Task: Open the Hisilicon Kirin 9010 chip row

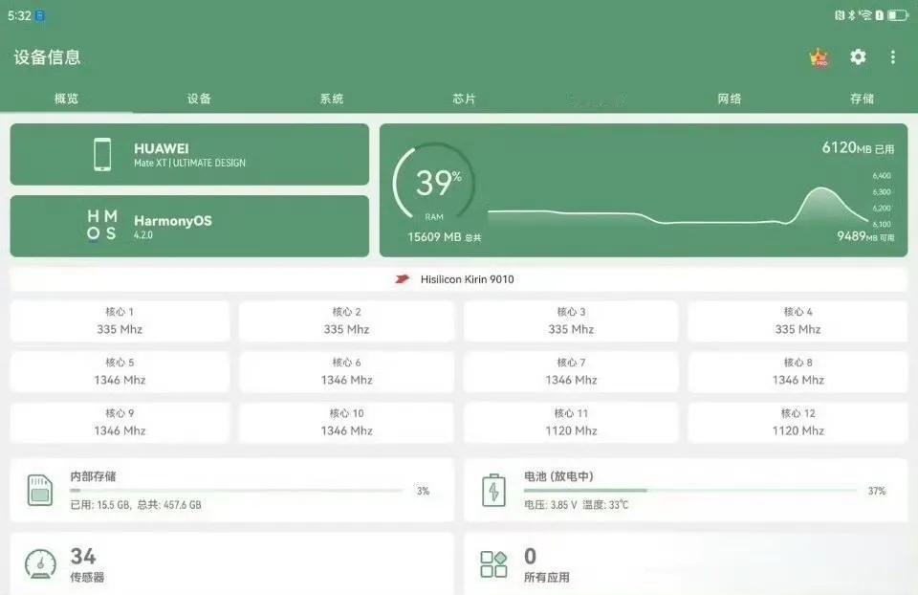Action: pyautogui.click(x=458, y=279)
